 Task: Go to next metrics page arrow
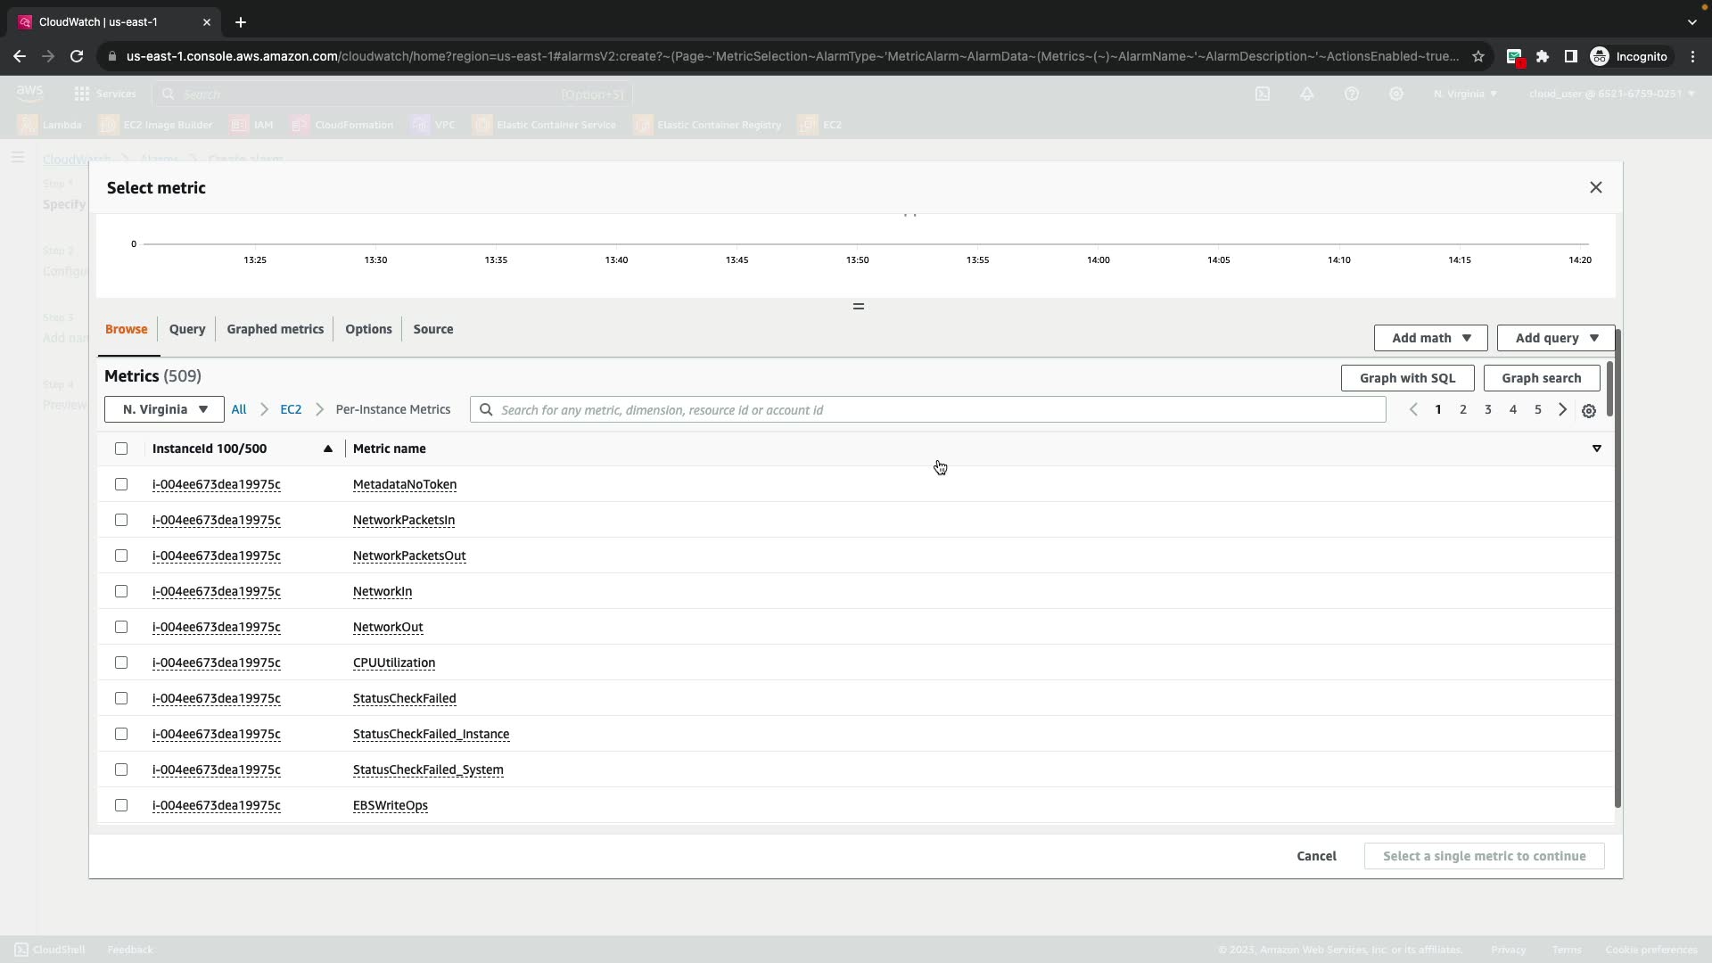tap(1562, 410)
